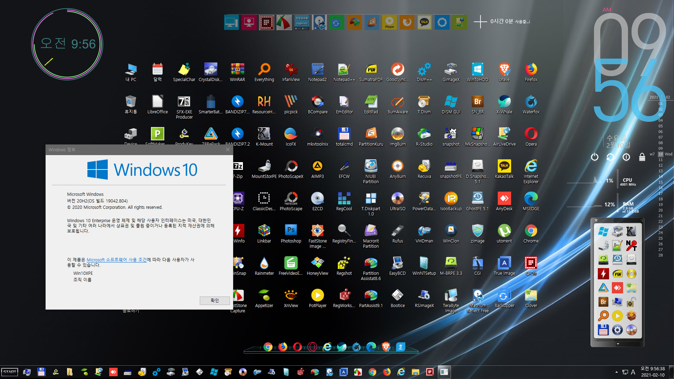Open Recuva desktop icon
Screen dimensions: 674x379
(x=424, y=169)
